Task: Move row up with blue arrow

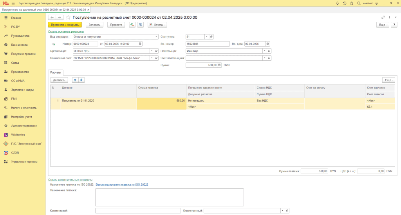Action: [75, 80]
